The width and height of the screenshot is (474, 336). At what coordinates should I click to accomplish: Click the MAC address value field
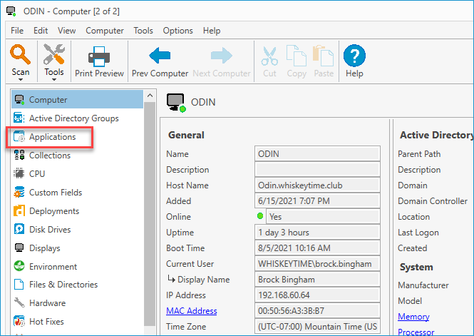click(x=317, y=311)
